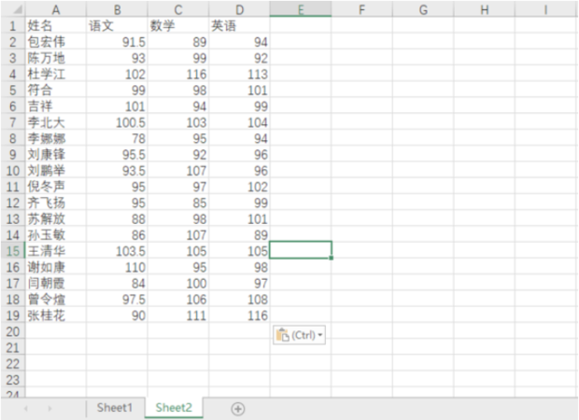Select the cell containing 倪冬声
The width and height of the screenshot is (579, 420).
click(x=56, y=187)
